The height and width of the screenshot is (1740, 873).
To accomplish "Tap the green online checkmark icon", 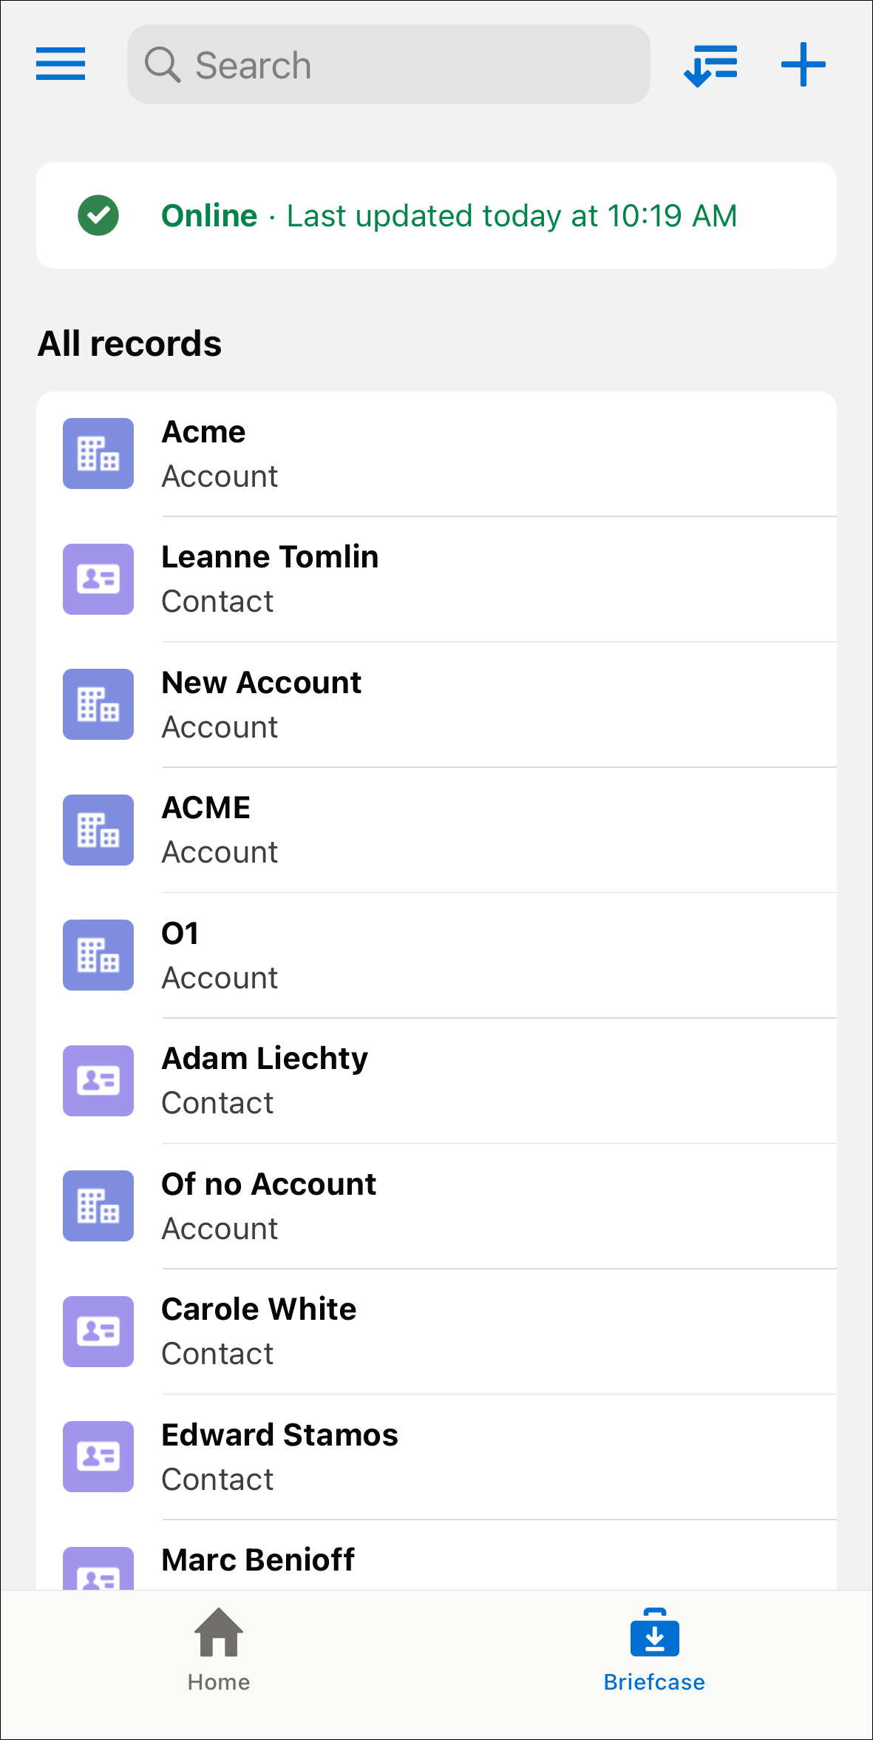I will coord(98,215).
